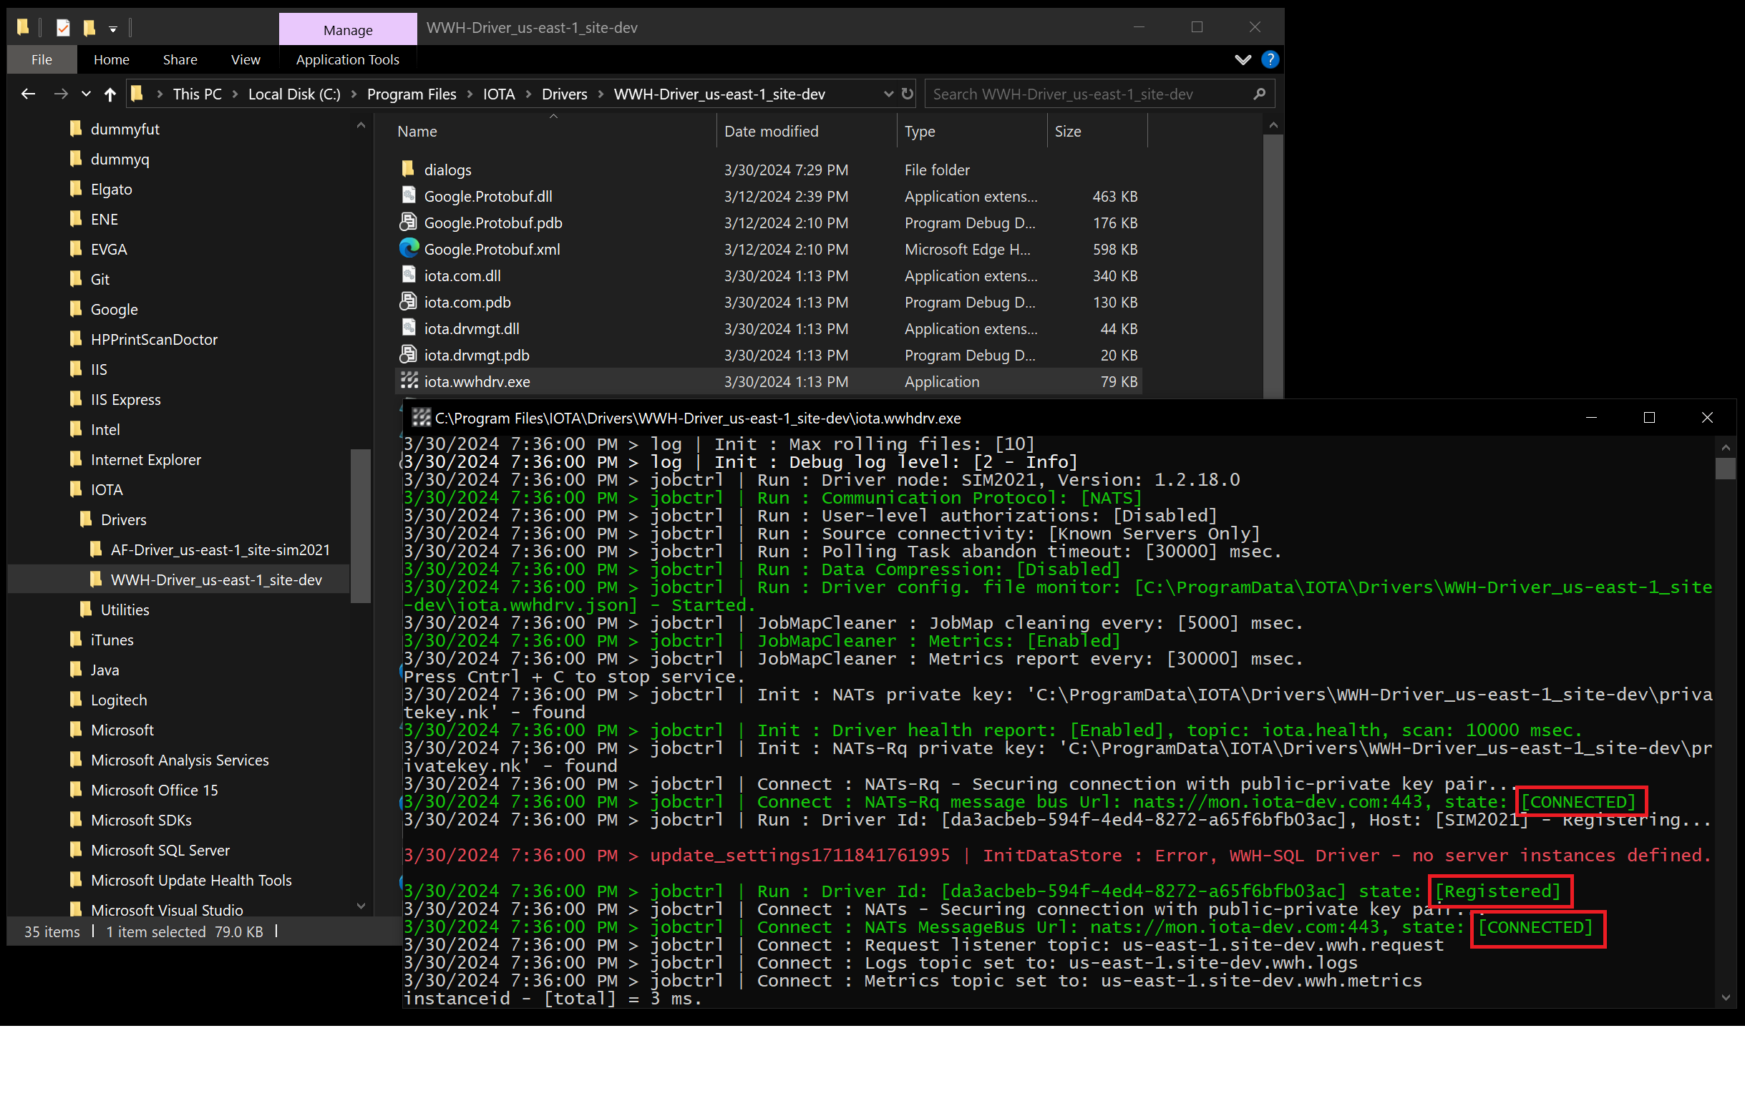Open the File menu
Screen dimensions: 1745x1096
(42, 59)
